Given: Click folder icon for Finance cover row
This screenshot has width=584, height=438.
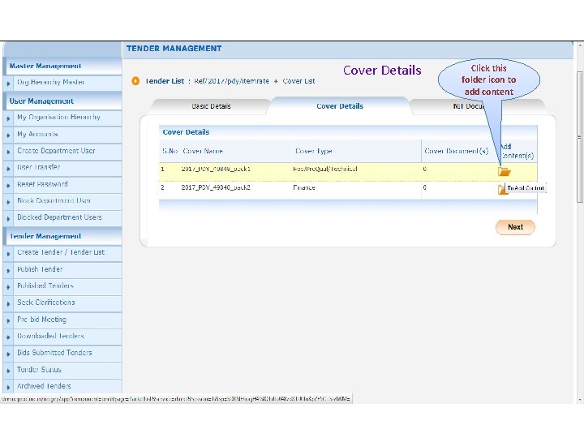Looking at the screenshot, I should point(502,189).
